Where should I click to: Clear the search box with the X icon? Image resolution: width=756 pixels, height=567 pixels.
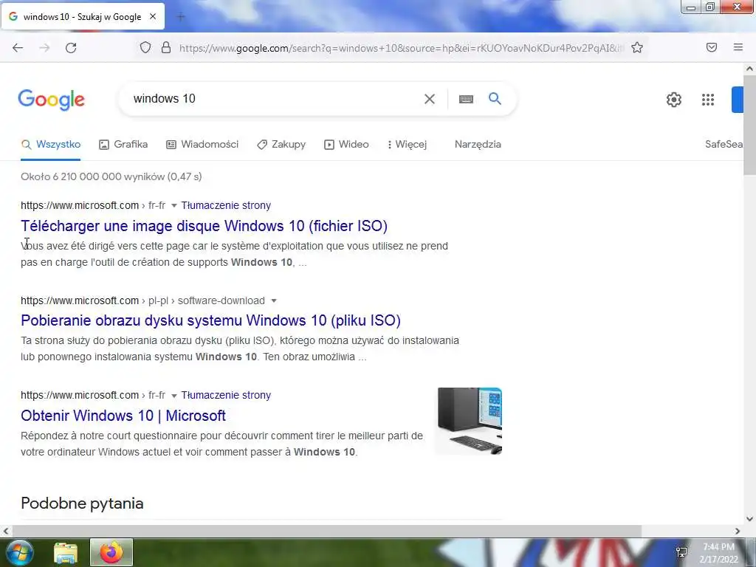click(x=429, y=99)
